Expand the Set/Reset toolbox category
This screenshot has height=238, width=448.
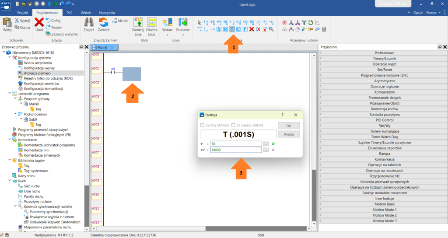click(x=383, y=70)
